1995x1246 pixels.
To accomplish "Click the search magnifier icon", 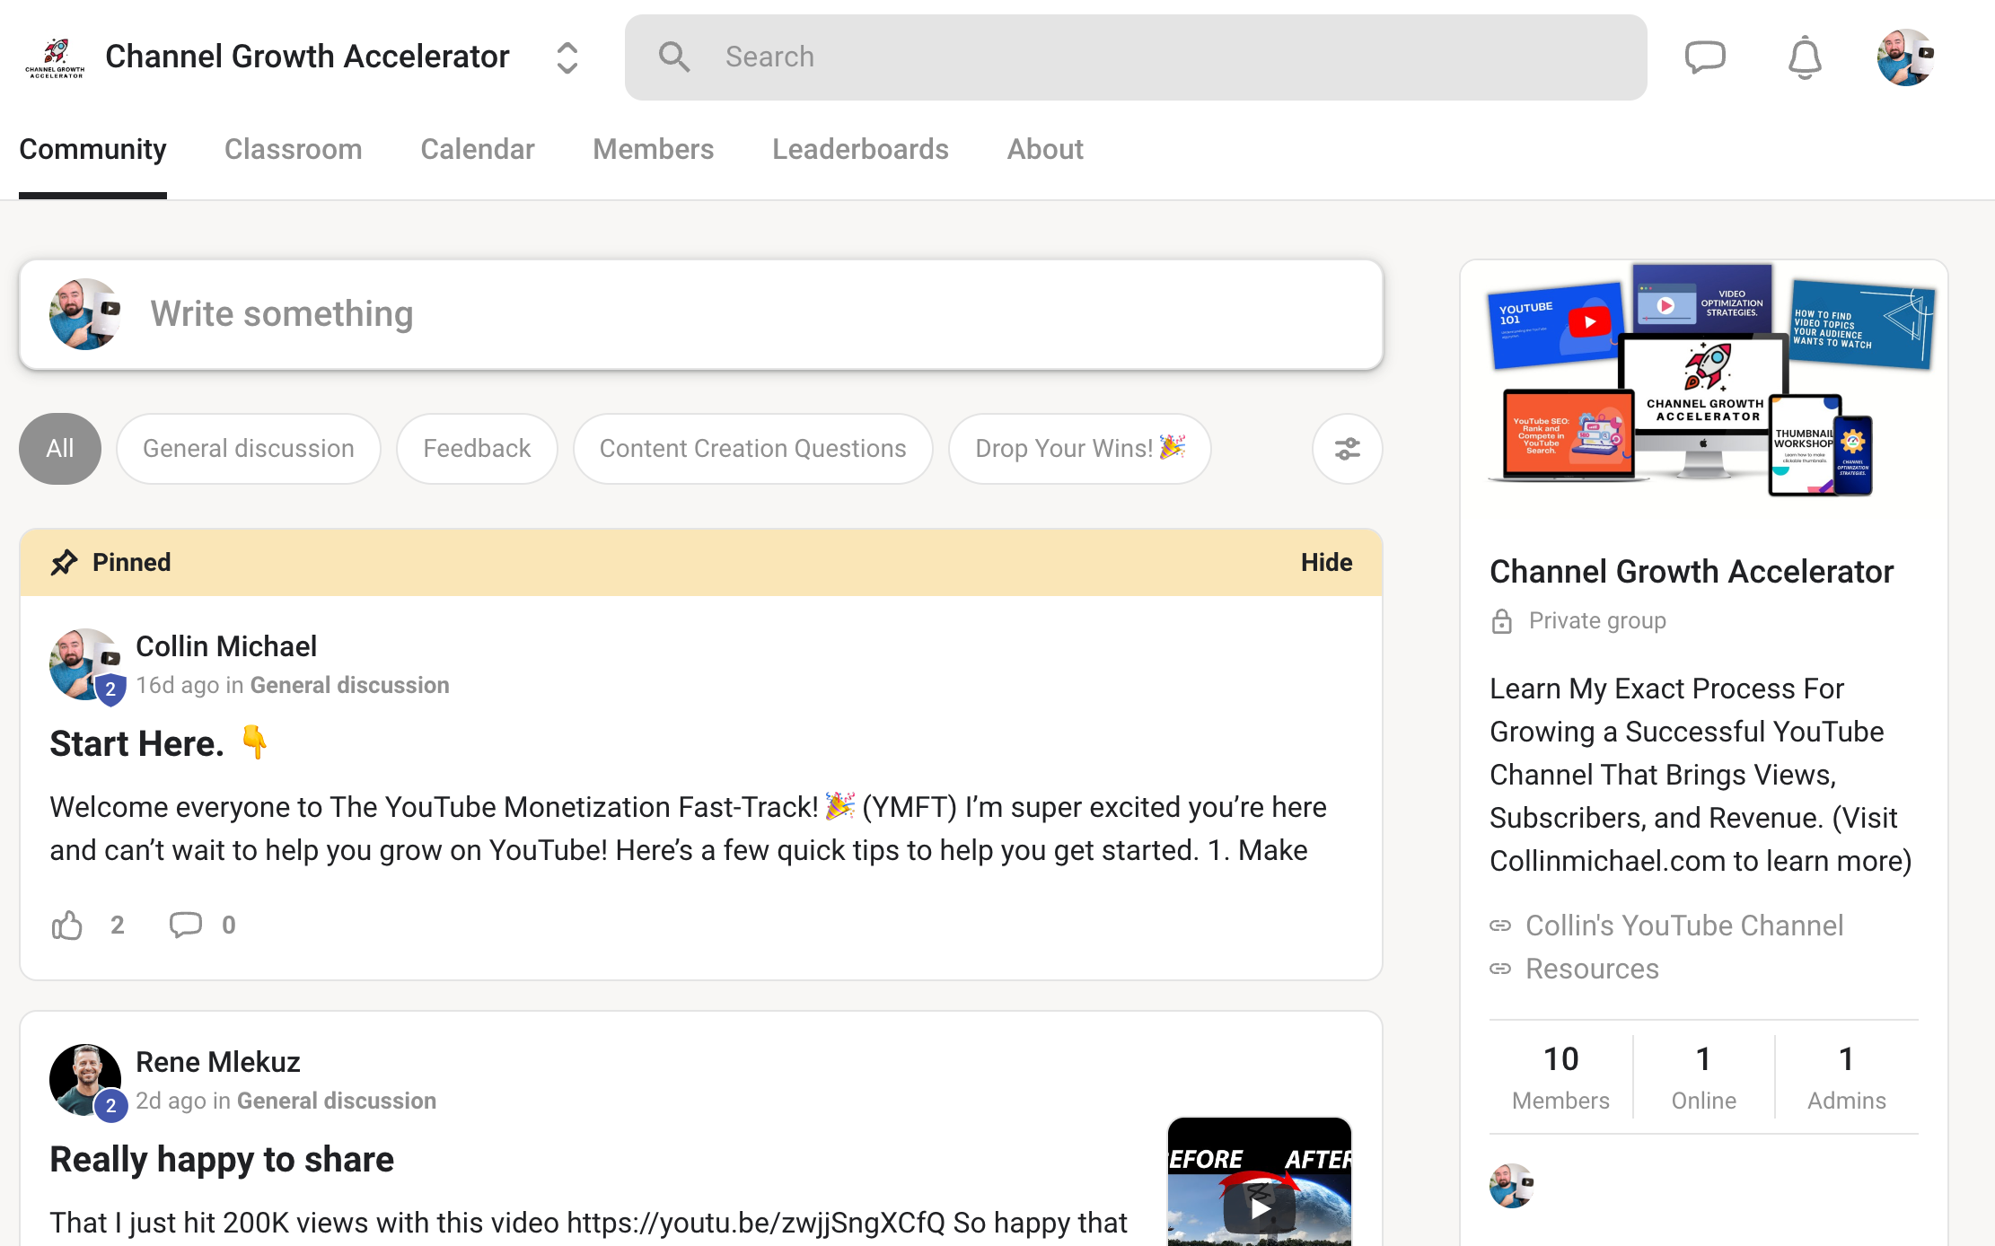I will (674, 57).
